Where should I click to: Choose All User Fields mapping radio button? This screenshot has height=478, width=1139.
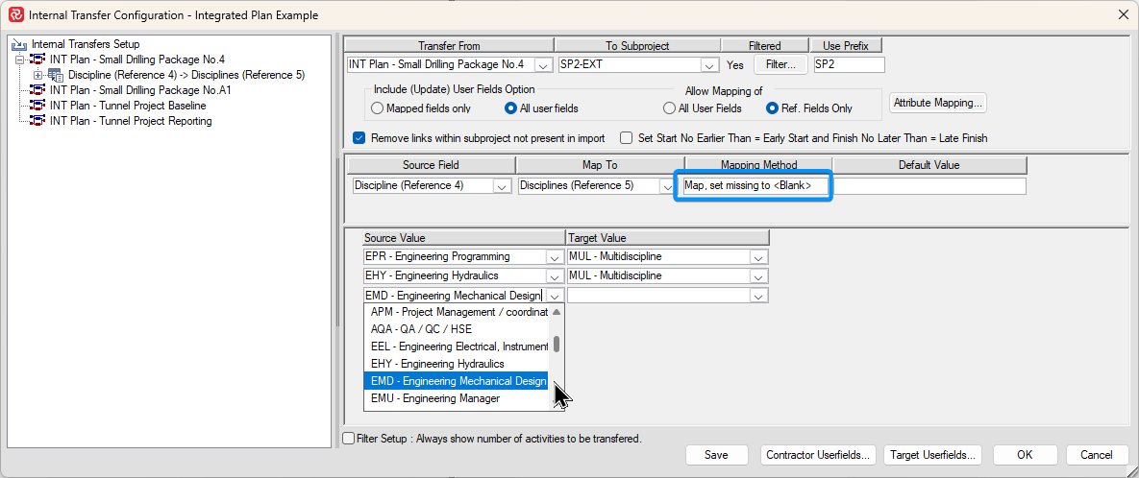click(670, 108)
